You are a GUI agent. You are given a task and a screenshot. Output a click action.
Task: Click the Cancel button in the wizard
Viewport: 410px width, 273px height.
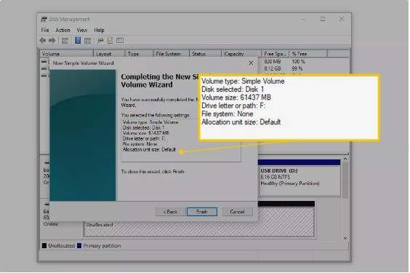tap(237, 212)
